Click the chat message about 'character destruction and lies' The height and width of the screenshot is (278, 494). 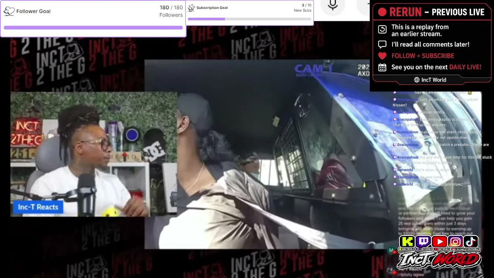(x=434, y=122)
